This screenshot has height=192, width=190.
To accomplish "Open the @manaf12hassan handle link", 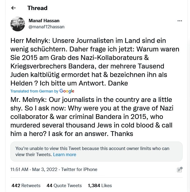I will [46, 27].
